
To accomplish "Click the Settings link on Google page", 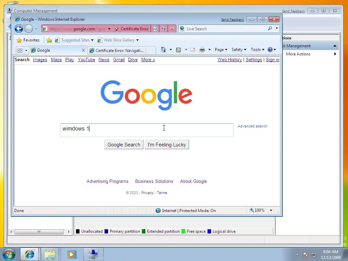I will pyautogui.click(x=254, y=60).
